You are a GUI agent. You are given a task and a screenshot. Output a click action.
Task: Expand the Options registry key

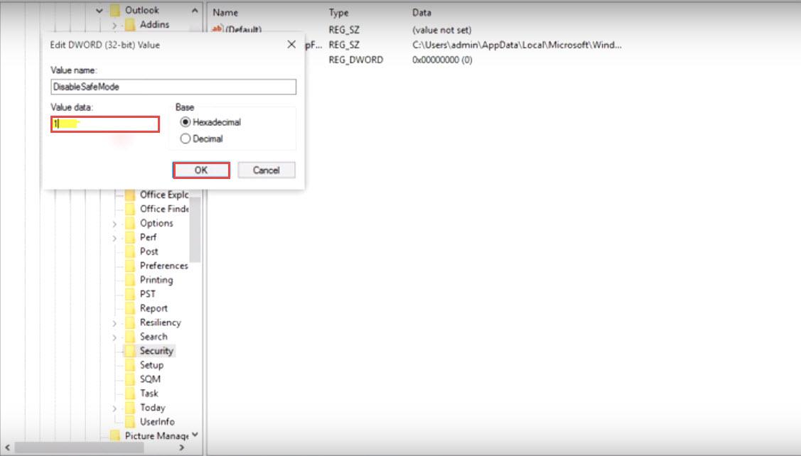pos(114,224)
